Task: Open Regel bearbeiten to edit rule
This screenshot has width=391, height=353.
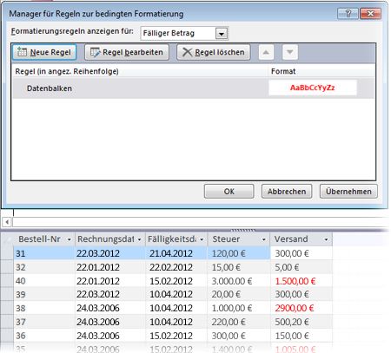Action: [x=127, y=52]
